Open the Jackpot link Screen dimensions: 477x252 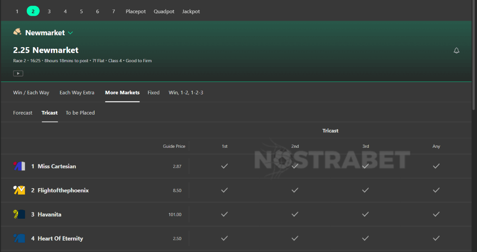pos(191,11)
